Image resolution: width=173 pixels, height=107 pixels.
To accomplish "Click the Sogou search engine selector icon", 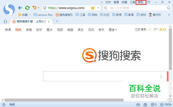I will (x=105, y=8).
